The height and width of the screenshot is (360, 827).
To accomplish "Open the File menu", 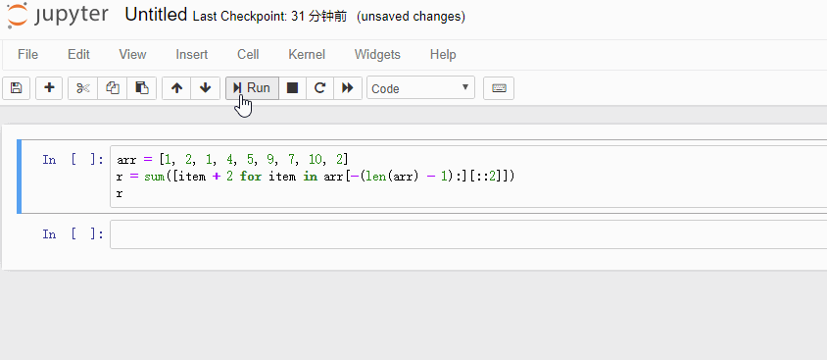I will [x=28, y=54].
